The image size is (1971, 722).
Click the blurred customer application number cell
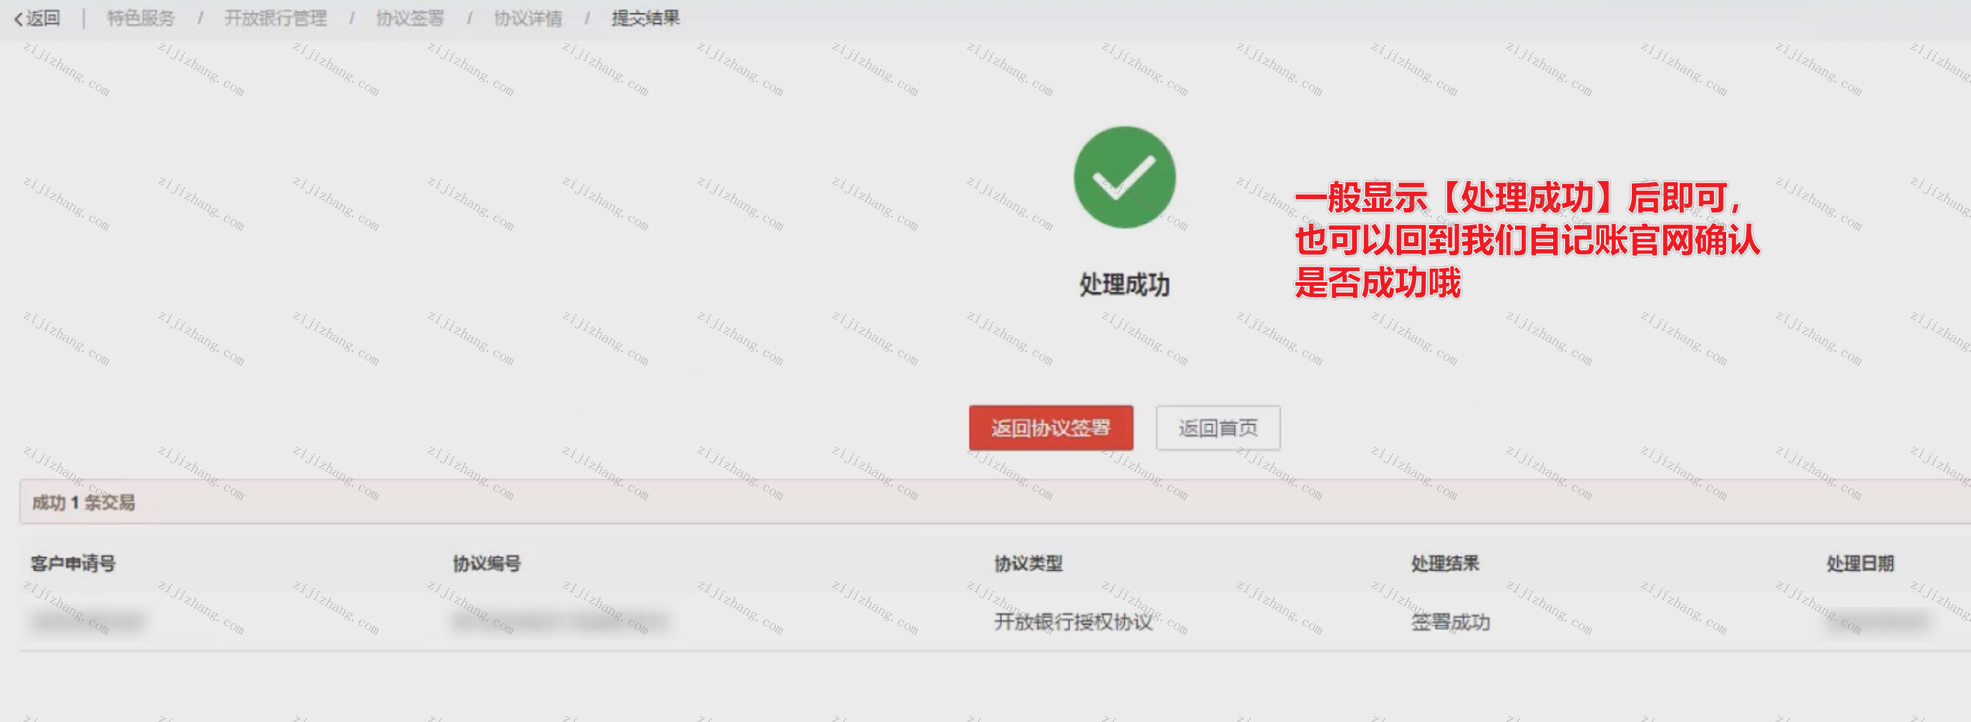click(x=87, y=622)
